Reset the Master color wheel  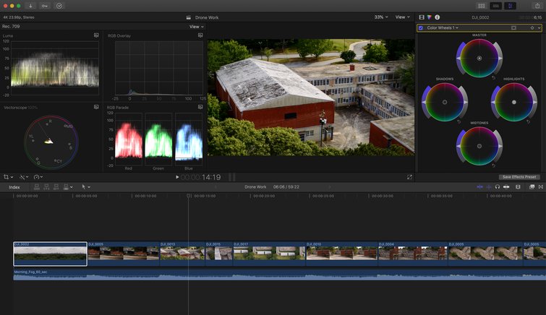tap(493, 77)
